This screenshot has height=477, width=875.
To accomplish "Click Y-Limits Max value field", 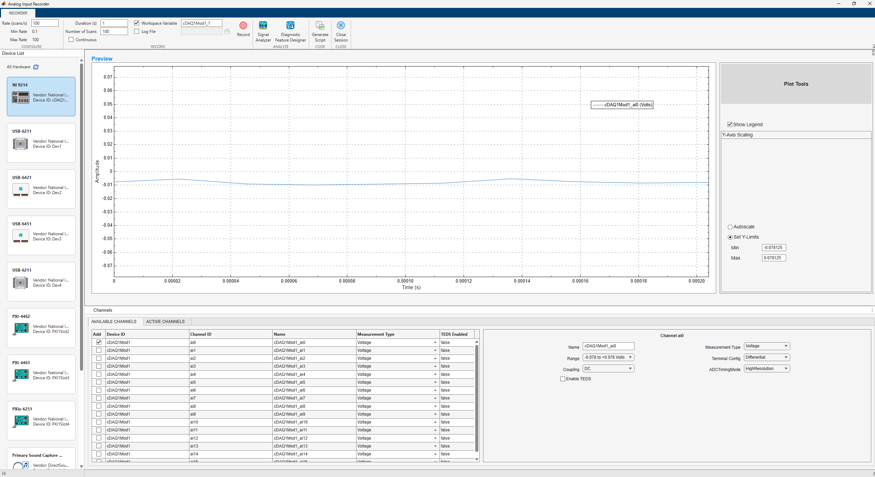I will coord(774,258).
